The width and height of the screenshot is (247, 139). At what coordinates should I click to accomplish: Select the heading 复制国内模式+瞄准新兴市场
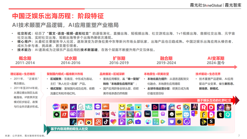65,74
